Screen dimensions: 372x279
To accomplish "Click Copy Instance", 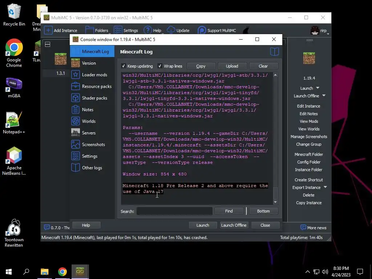I will (x=309, y=203).
